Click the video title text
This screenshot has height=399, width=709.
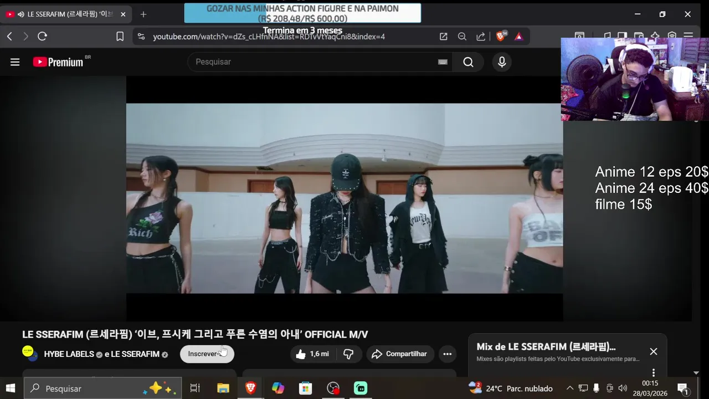(x=195, y=335)
